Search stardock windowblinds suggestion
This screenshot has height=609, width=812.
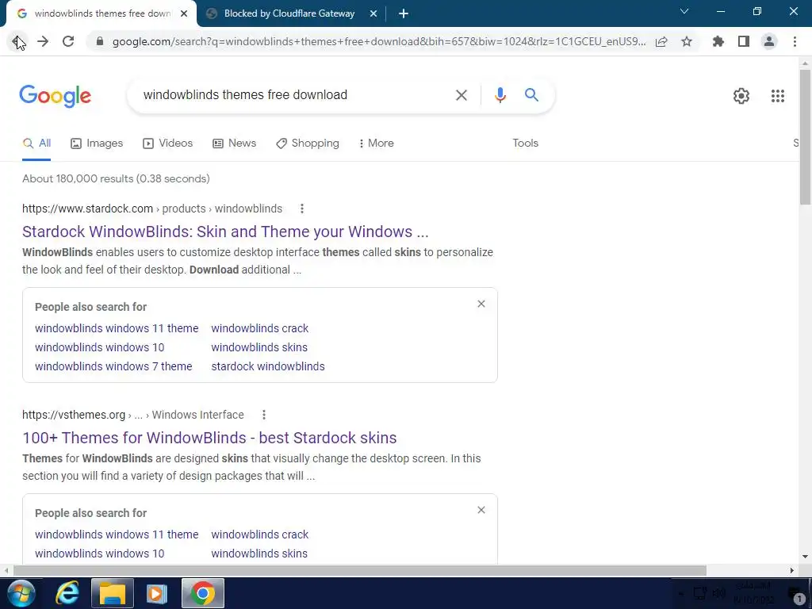tap(268, 366)
